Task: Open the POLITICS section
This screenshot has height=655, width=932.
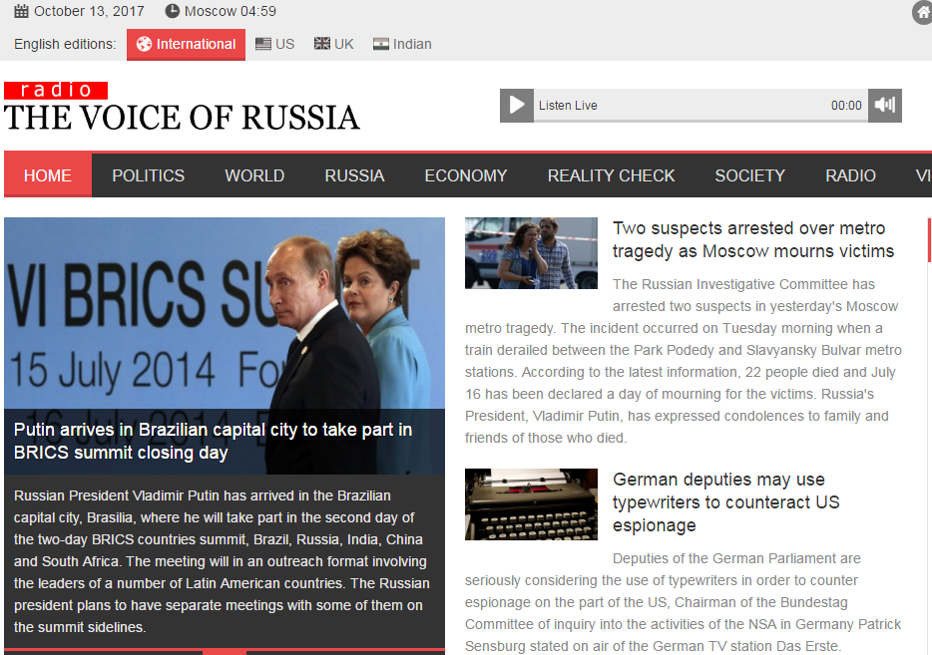Action: pyautogui.click(x=148, y=175)
